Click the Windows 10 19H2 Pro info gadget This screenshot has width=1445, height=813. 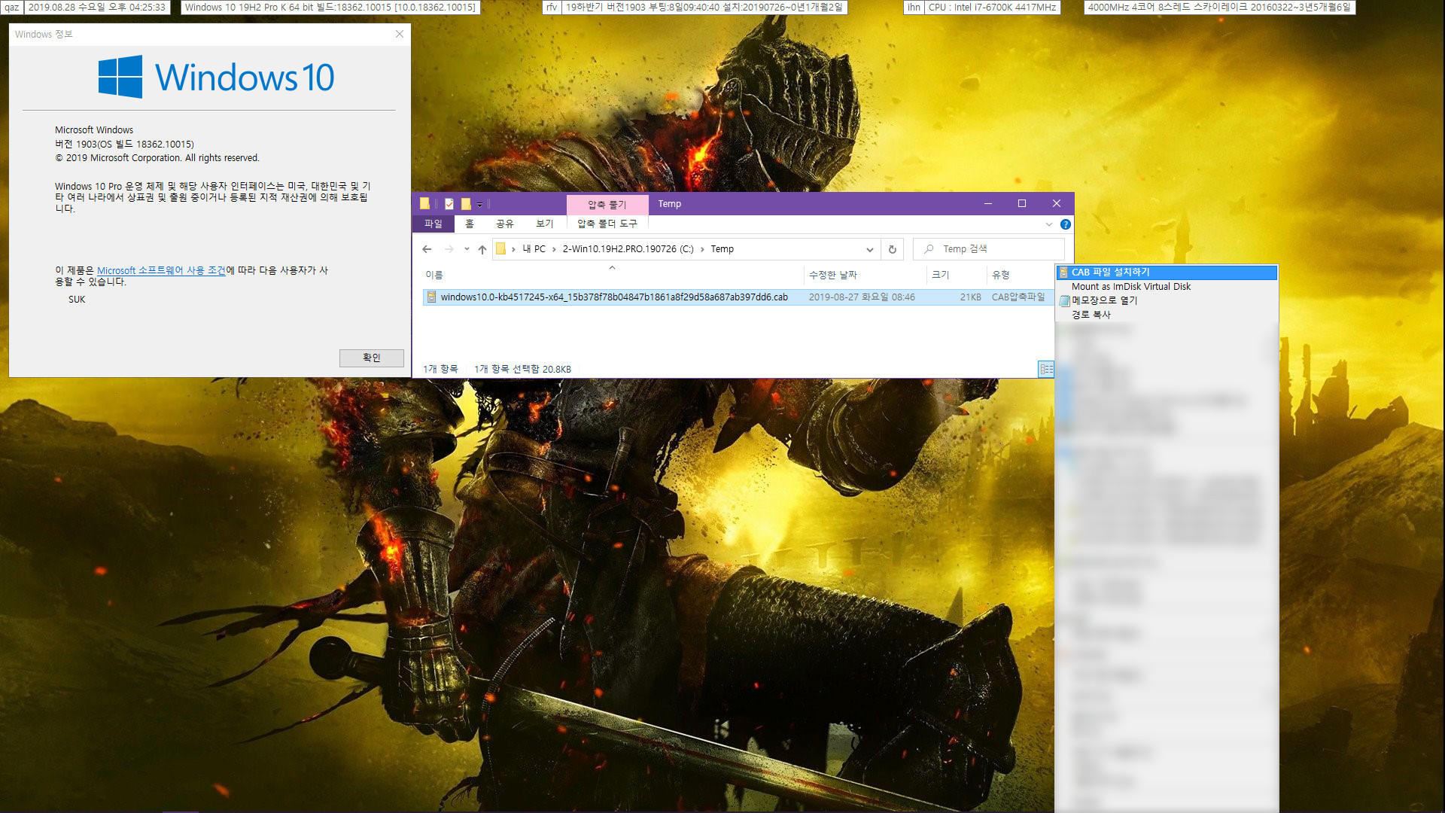(x=330, y=7)
